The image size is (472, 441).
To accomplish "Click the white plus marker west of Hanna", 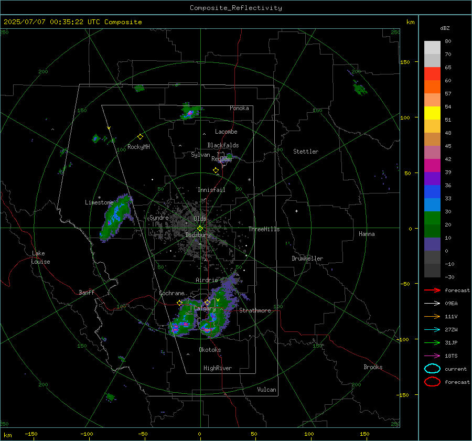I will click(296, 211).
